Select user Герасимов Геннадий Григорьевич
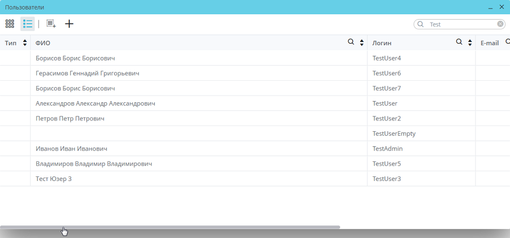This screenshot has width=510, height=238. pyautogui.click(x=87, y=73)
